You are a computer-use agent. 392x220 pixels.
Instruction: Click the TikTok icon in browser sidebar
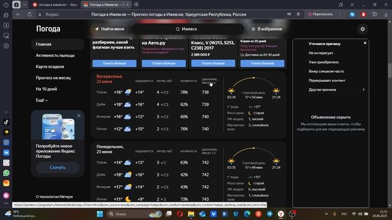coord(6,122)
